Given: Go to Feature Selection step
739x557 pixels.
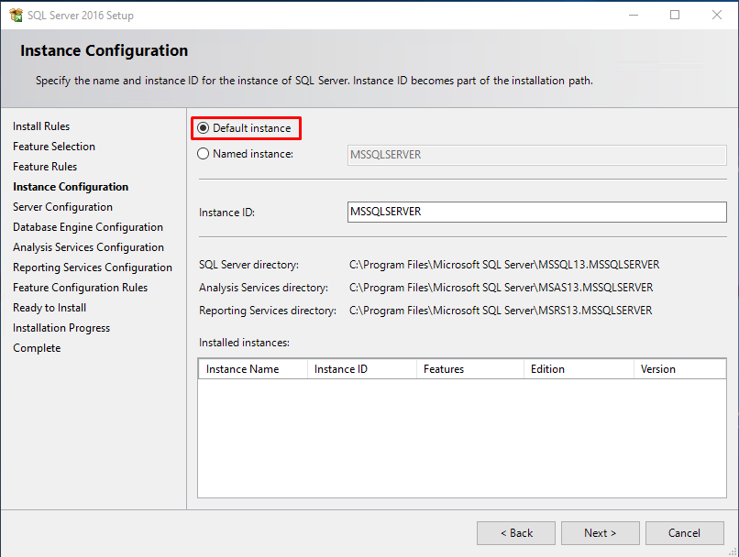Looking at the screenshot, I should pos(54,147).
